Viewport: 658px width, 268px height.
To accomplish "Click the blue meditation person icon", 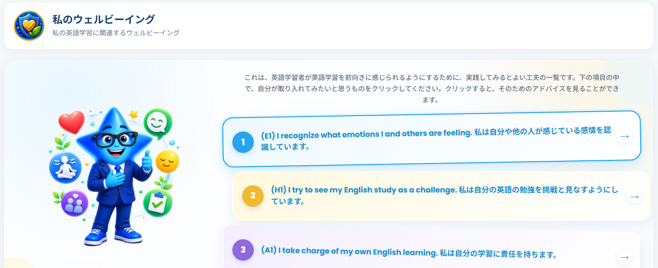I will point(65,167).
